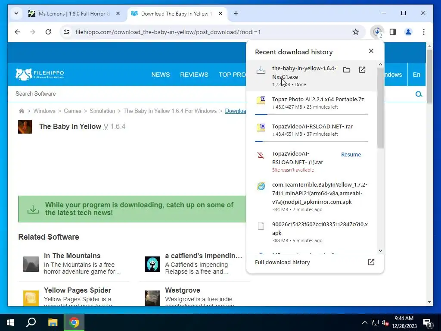Show the-baby-in-yellow exe in folder
The width and height of the screenshot is (441, 331).
(x=347, y=70)
